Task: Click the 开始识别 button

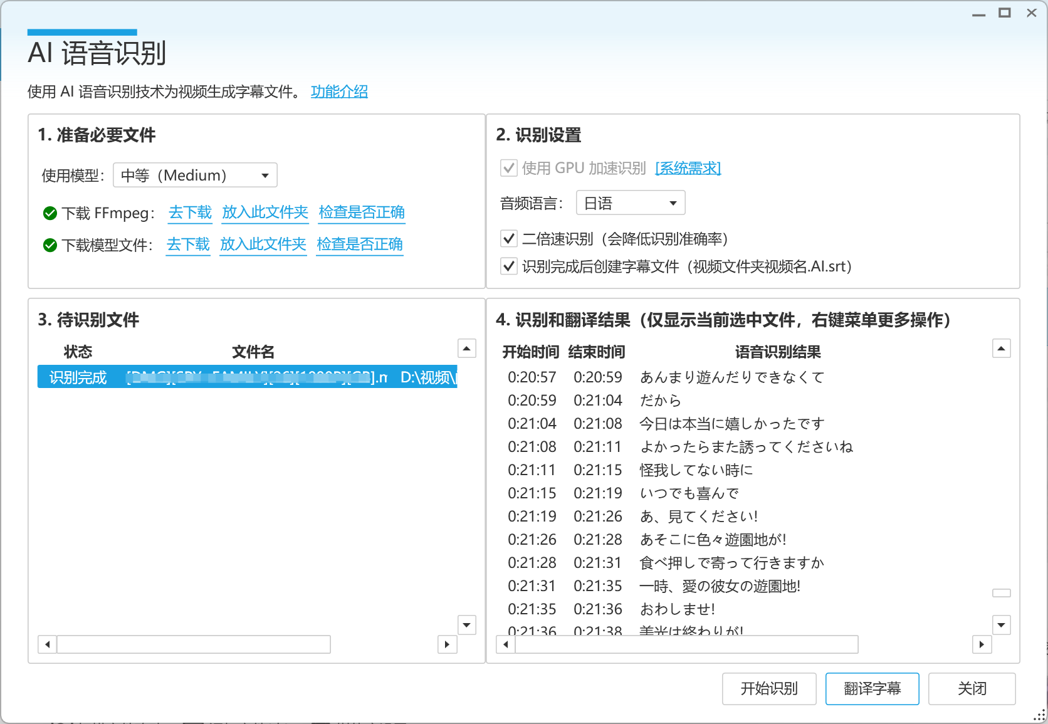Action: pos(769,689)
